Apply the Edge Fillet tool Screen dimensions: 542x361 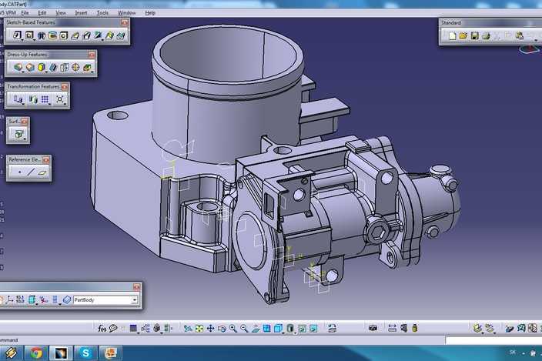pyautogui.click(x=18, y=67)
